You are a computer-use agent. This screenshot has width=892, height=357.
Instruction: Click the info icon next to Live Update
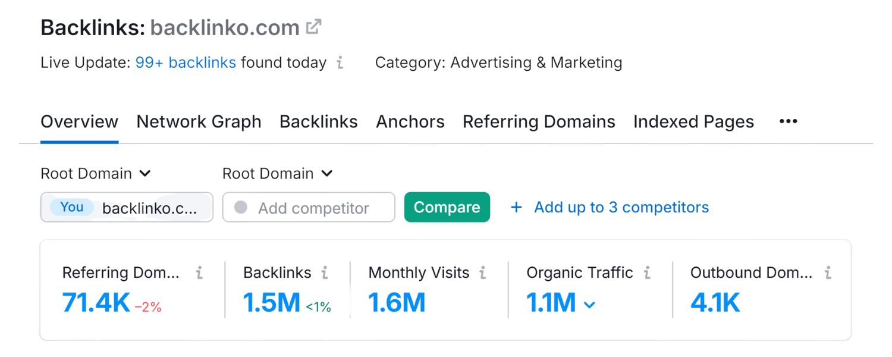(341, 62)
